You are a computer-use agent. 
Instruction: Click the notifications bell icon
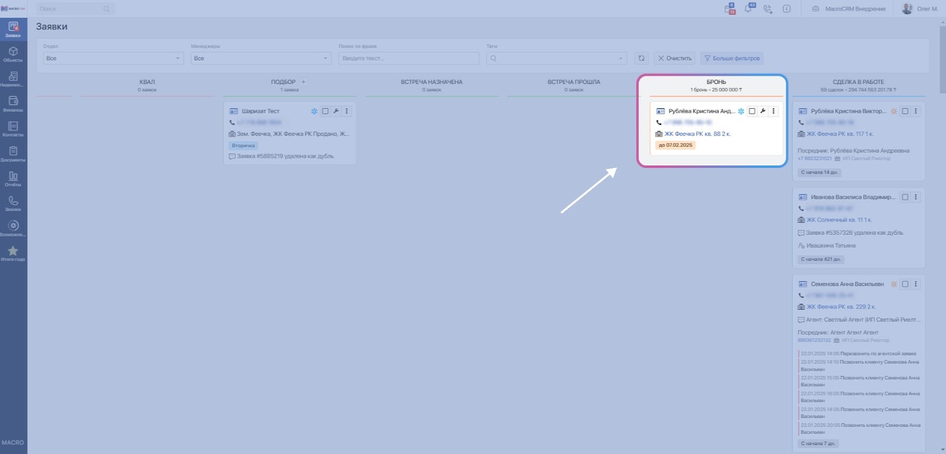click(749, 9)
